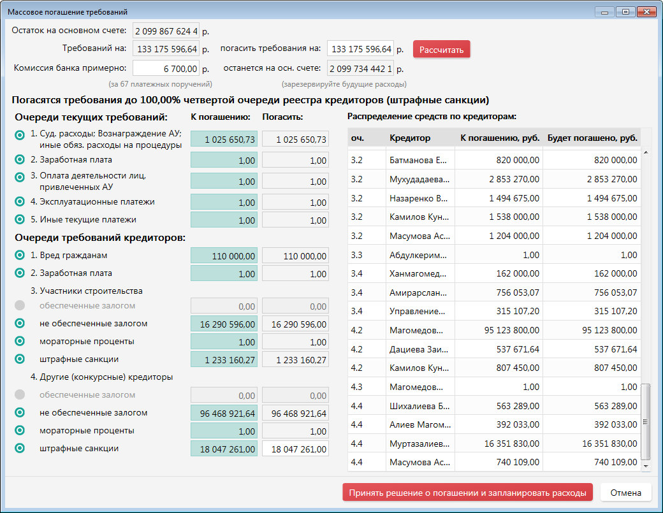Image resolution: width=663 pixels, height=513 pixels.
Task: Toggle current claims 'Заработная плата' radio button
Action: pos(20,160)
